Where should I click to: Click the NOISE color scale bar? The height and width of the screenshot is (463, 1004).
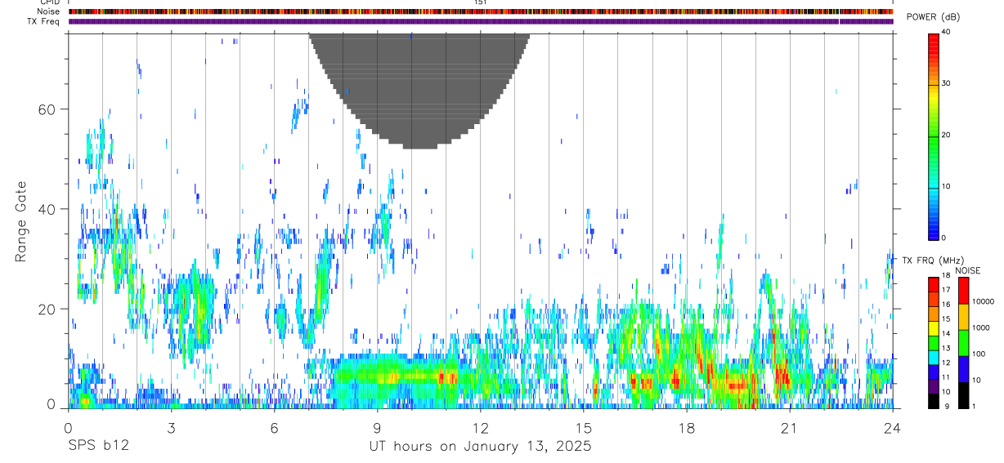pyautogui.click(x=962, y=342)
